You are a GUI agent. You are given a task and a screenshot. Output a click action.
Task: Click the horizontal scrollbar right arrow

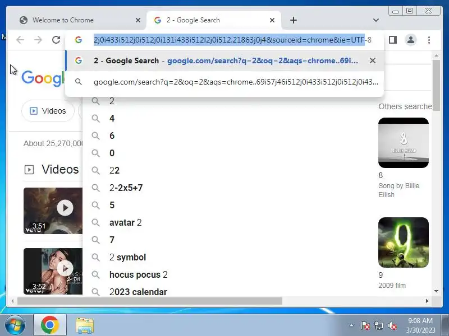[427, 301]
